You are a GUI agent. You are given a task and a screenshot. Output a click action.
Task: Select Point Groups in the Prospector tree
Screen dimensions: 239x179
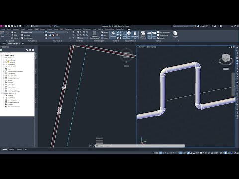point(12,60)
